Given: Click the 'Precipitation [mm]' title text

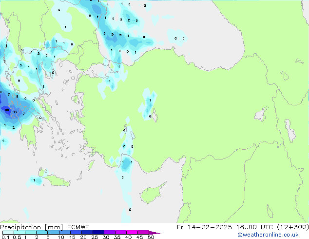Looking at the screenshot, I should (31, 227).
